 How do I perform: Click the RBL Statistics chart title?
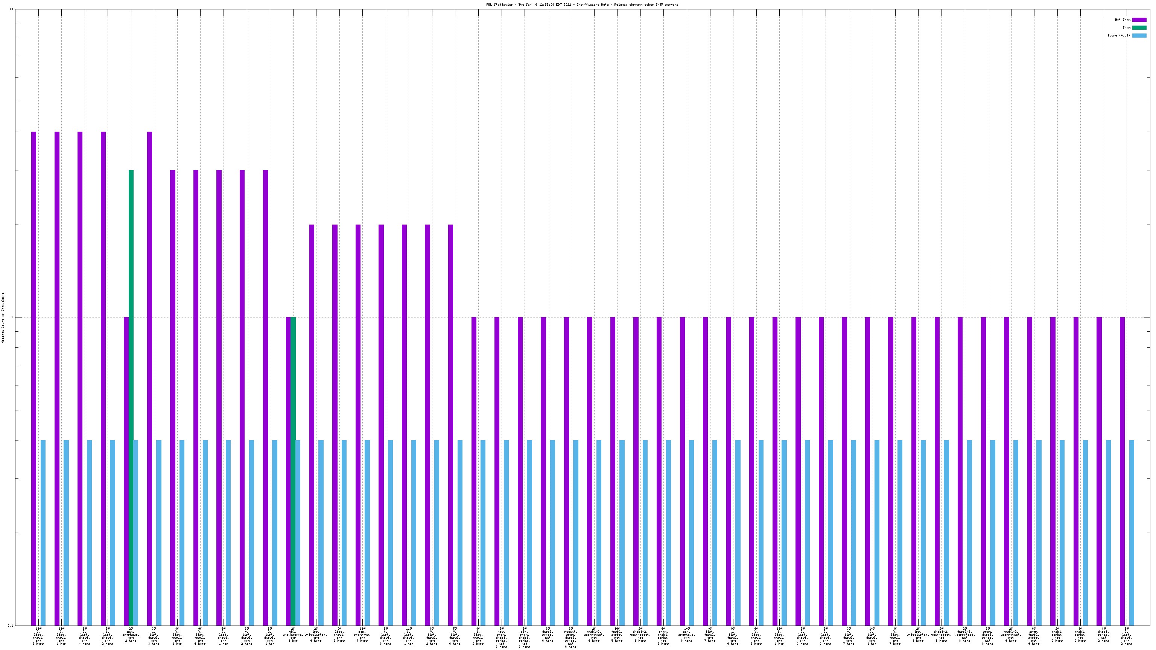click(x=582, y=5)
